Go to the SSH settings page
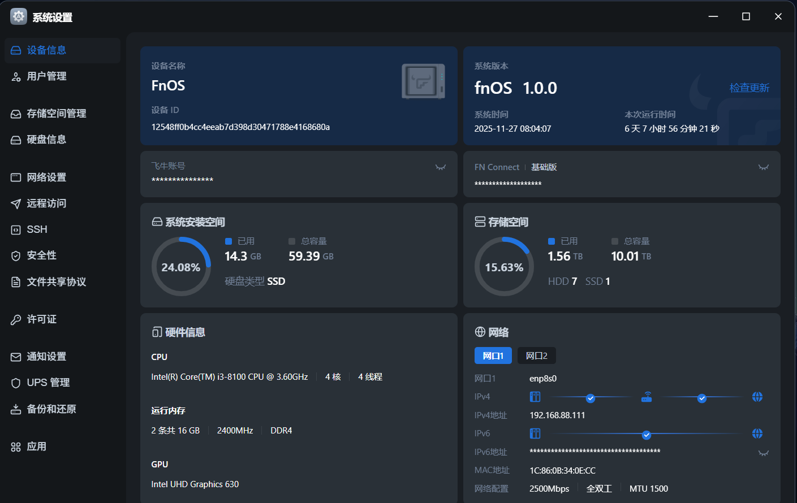Viewport: 797px width, 503px height. click(x=37, y=229)
